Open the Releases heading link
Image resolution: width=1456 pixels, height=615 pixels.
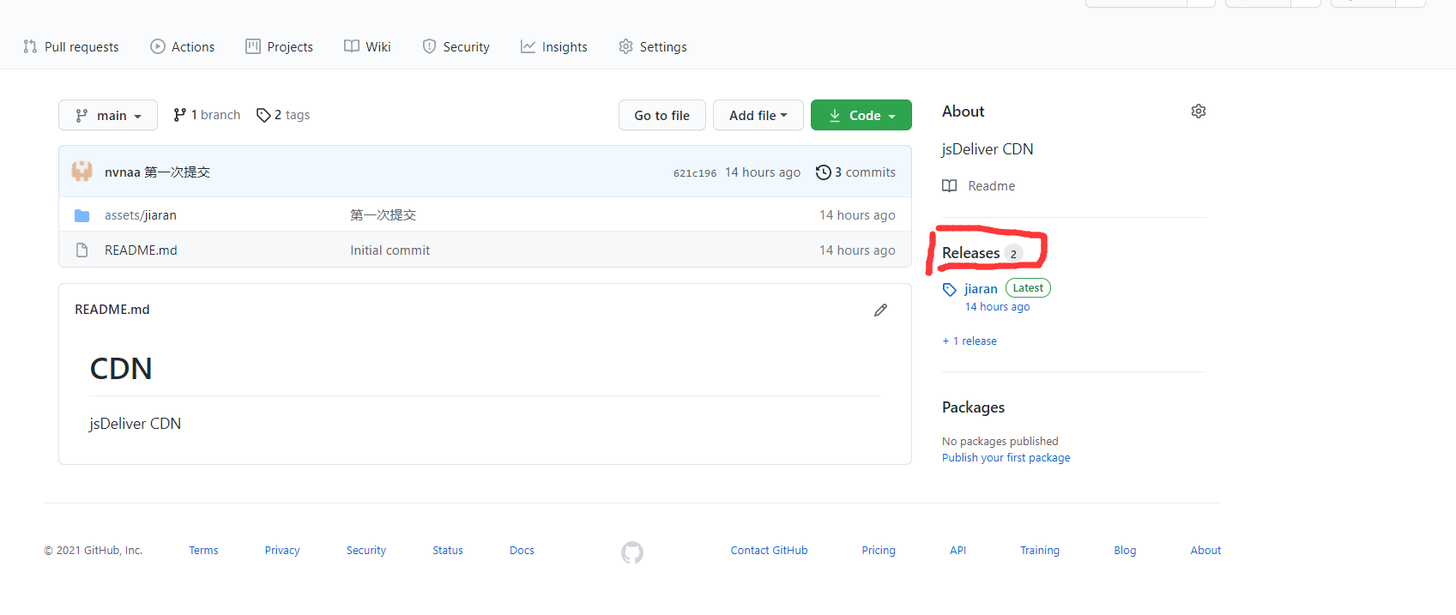tap(971, 253)
